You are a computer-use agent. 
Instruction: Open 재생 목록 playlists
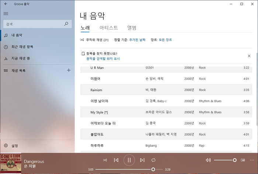[33, 70]
